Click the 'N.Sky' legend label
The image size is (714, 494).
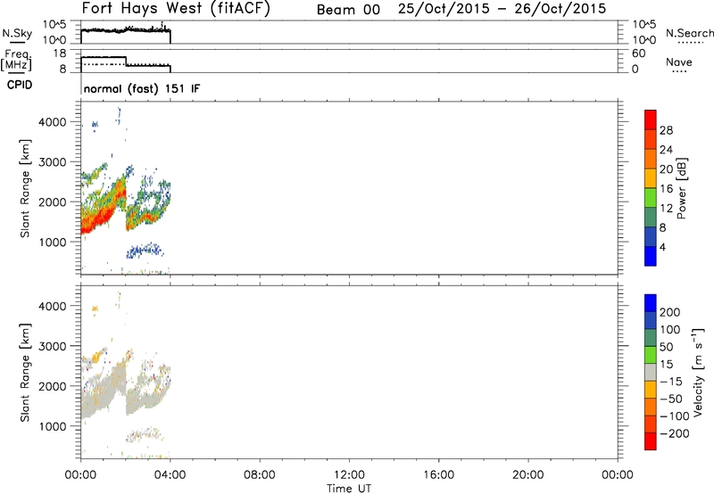click(x=17, y=33)
